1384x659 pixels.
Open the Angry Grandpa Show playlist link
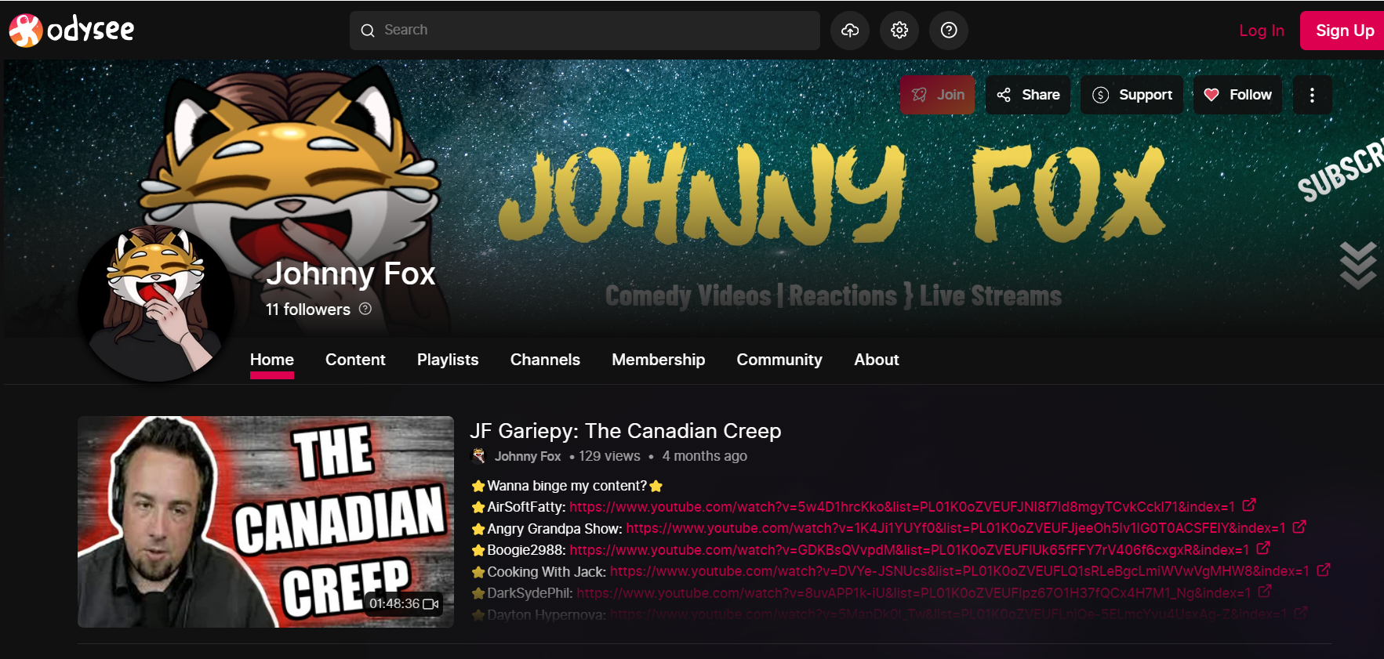[956, 528]
